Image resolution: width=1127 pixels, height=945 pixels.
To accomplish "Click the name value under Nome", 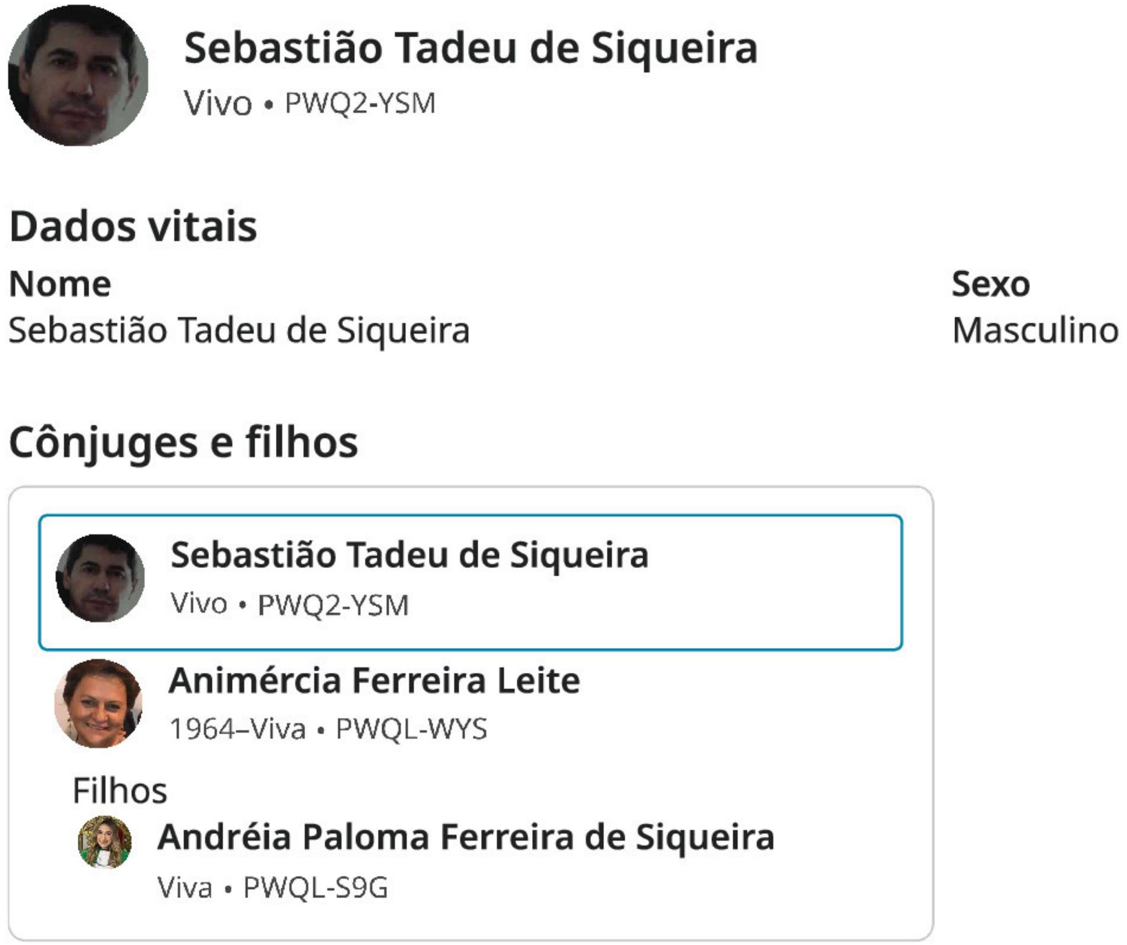I will coord(239,330).
